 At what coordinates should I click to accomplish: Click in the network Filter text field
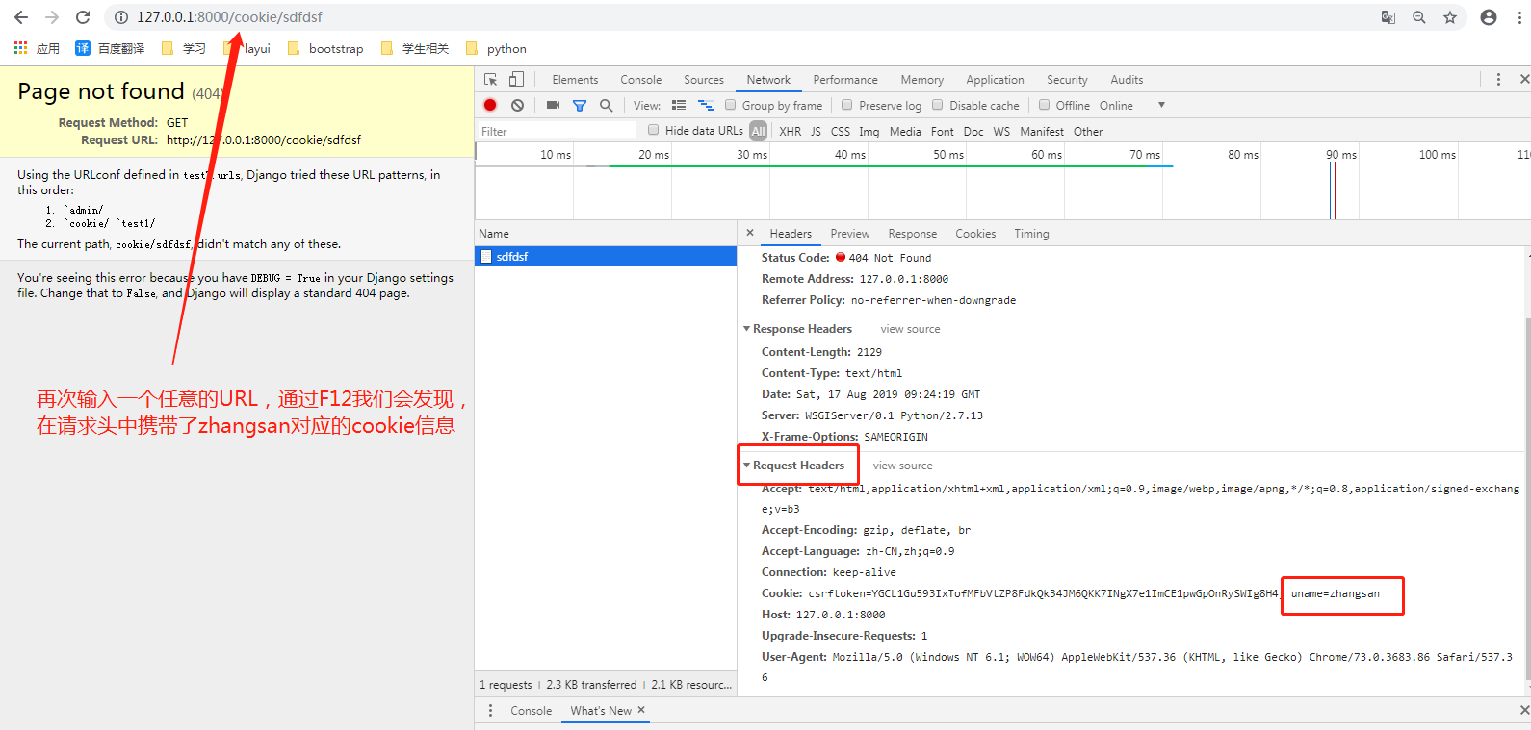[x=557, y=131]
